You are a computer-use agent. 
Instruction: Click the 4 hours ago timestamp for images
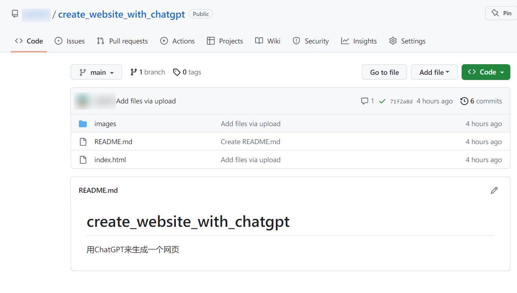(484, 124)
